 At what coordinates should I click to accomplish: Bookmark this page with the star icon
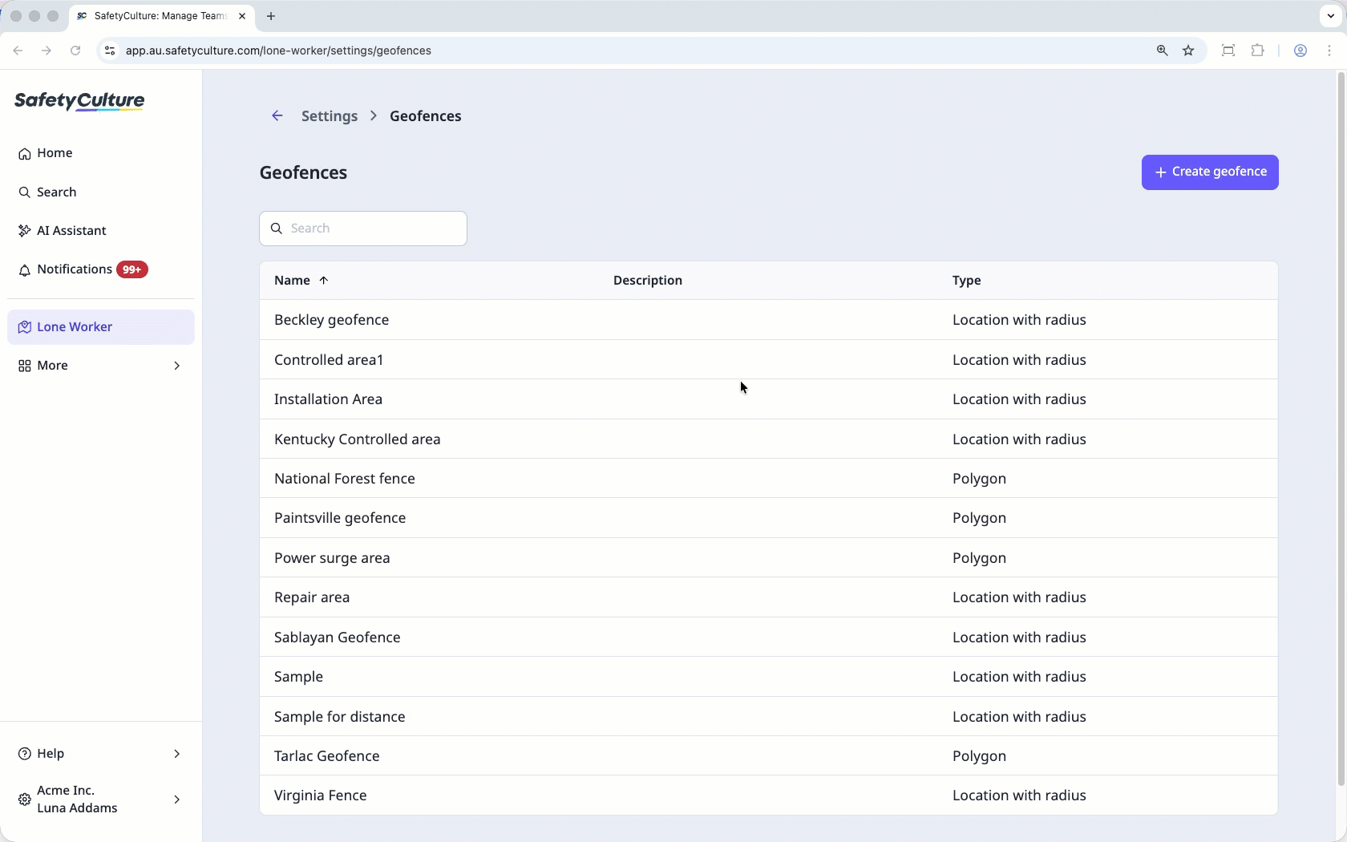pyautogui.click(x=1188, y=51)
